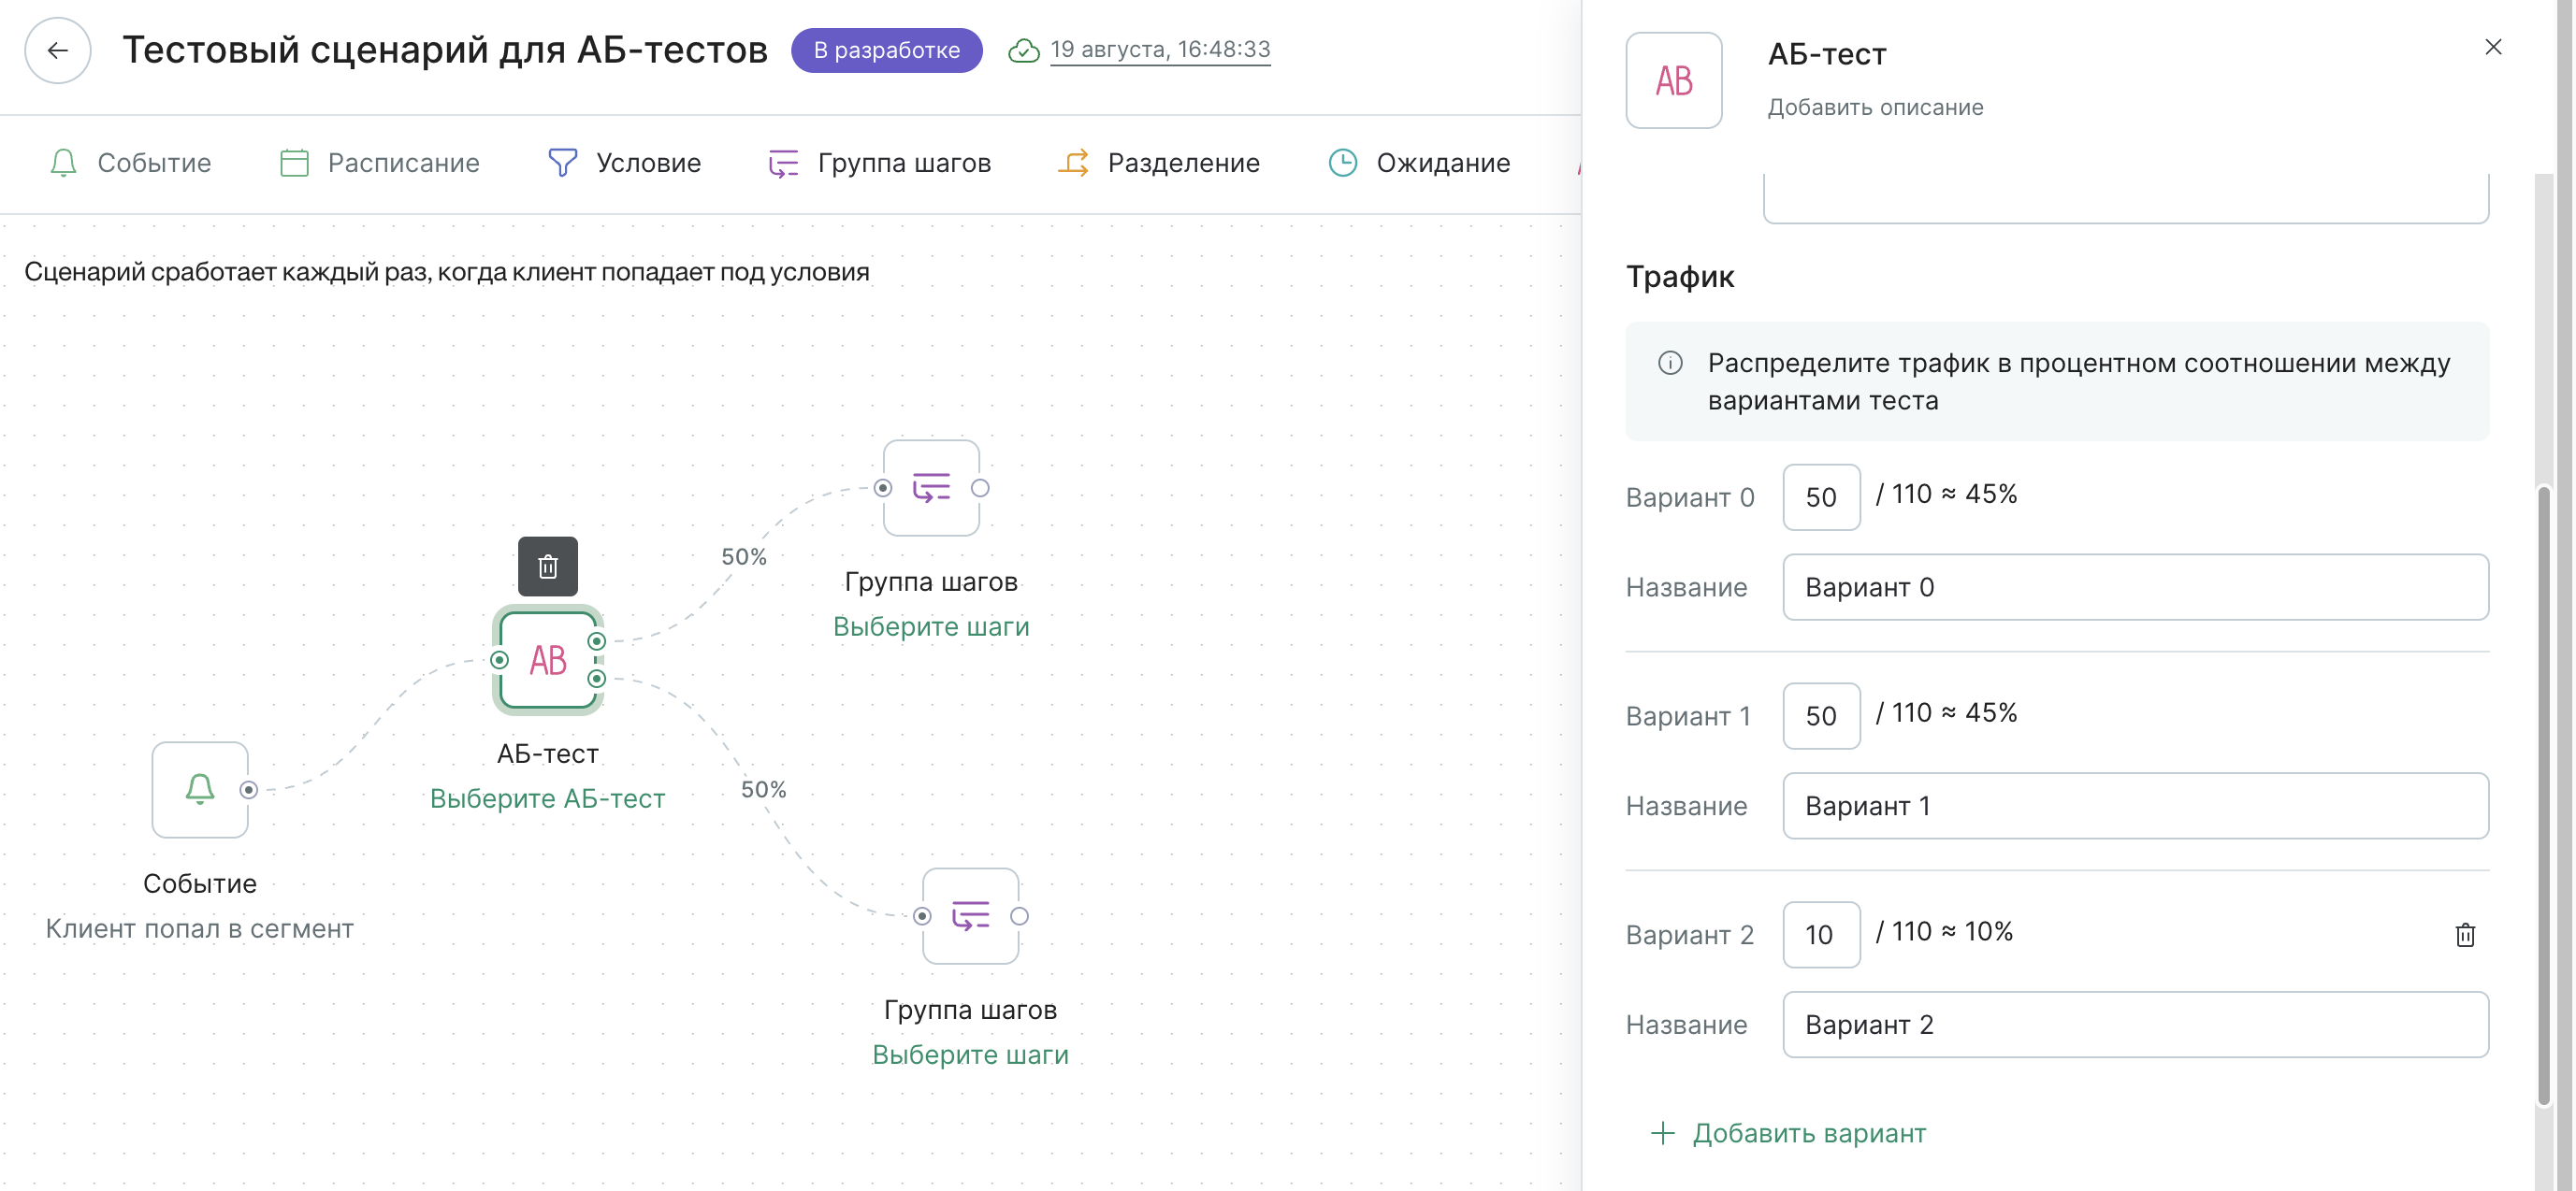Open the Событие toolbar item
The image size is (2576, 1191).
[x=130, y=163]
